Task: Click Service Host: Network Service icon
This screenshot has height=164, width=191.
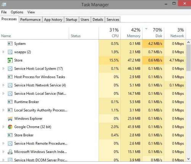Action: (x=10, y=85)
